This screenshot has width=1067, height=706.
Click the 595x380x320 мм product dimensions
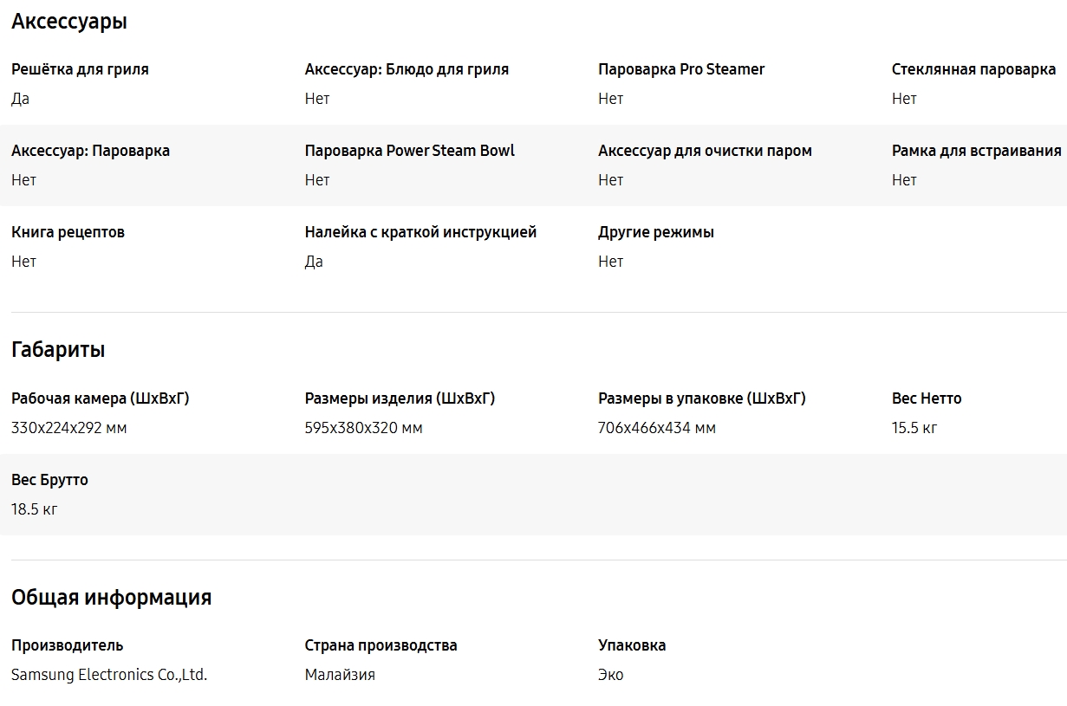click(x=364, y=428)
